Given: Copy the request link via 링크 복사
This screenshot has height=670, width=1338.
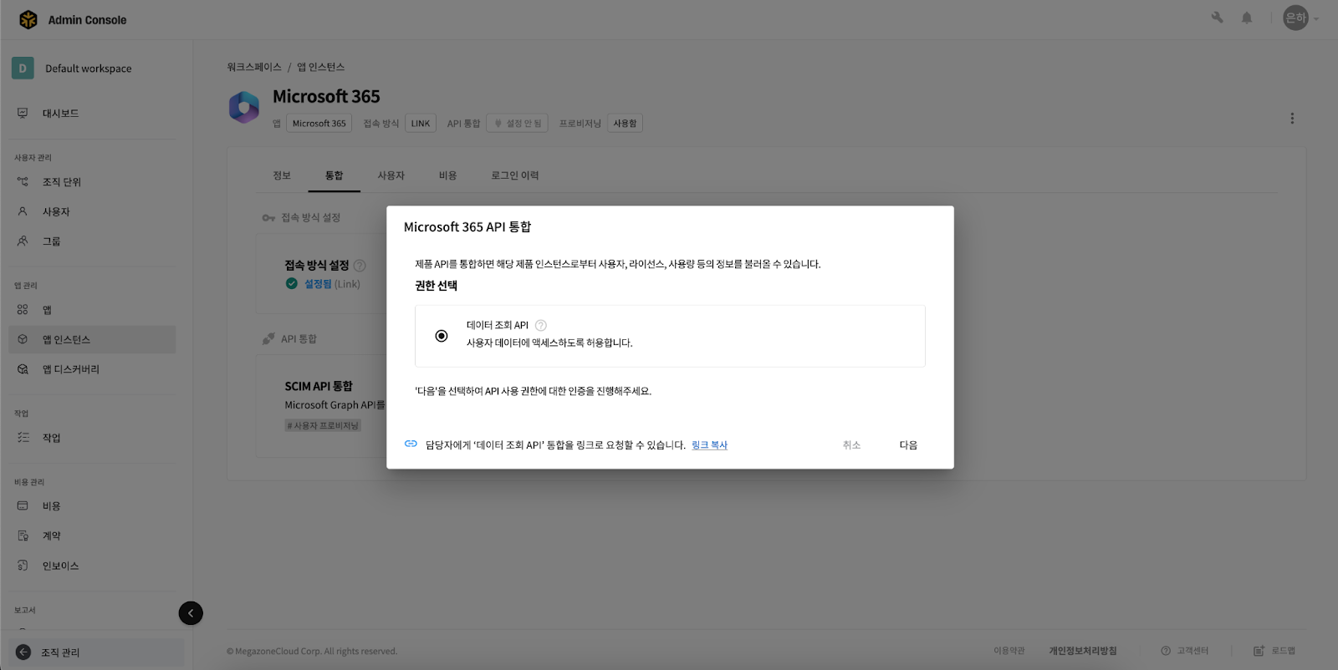Looking at the screenshot, I should 709,445.
